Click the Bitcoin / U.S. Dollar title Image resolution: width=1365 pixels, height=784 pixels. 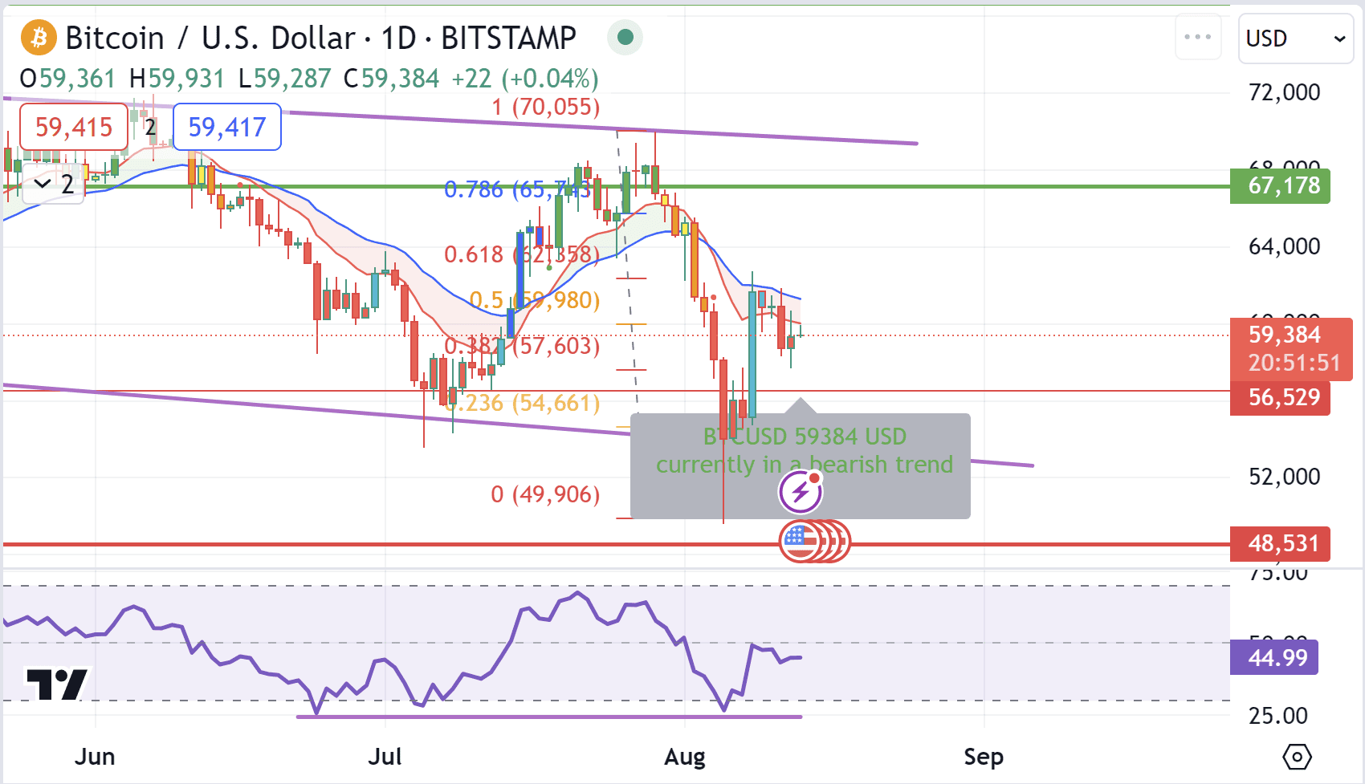point(211,38)
